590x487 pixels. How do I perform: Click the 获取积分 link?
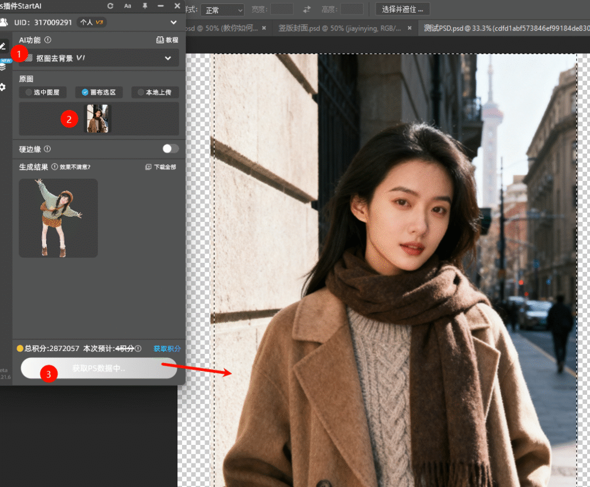(x=167, y=349)
